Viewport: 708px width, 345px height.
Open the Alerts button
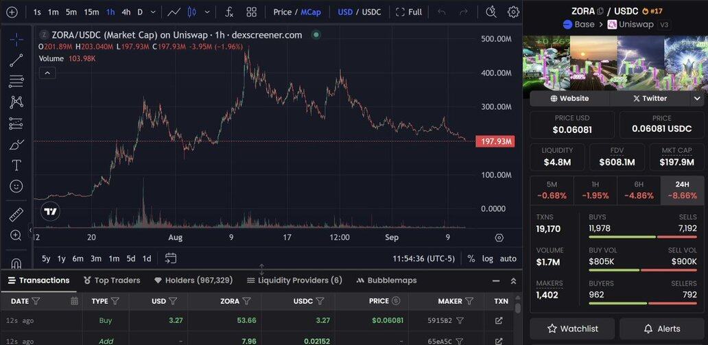[x=663, y=329]
